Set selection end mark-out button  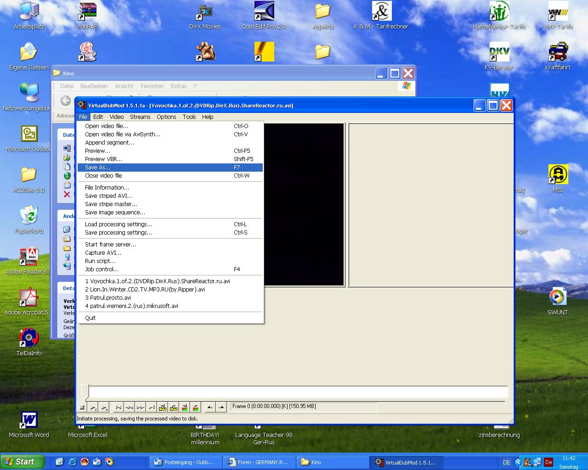tap(221, 407)
